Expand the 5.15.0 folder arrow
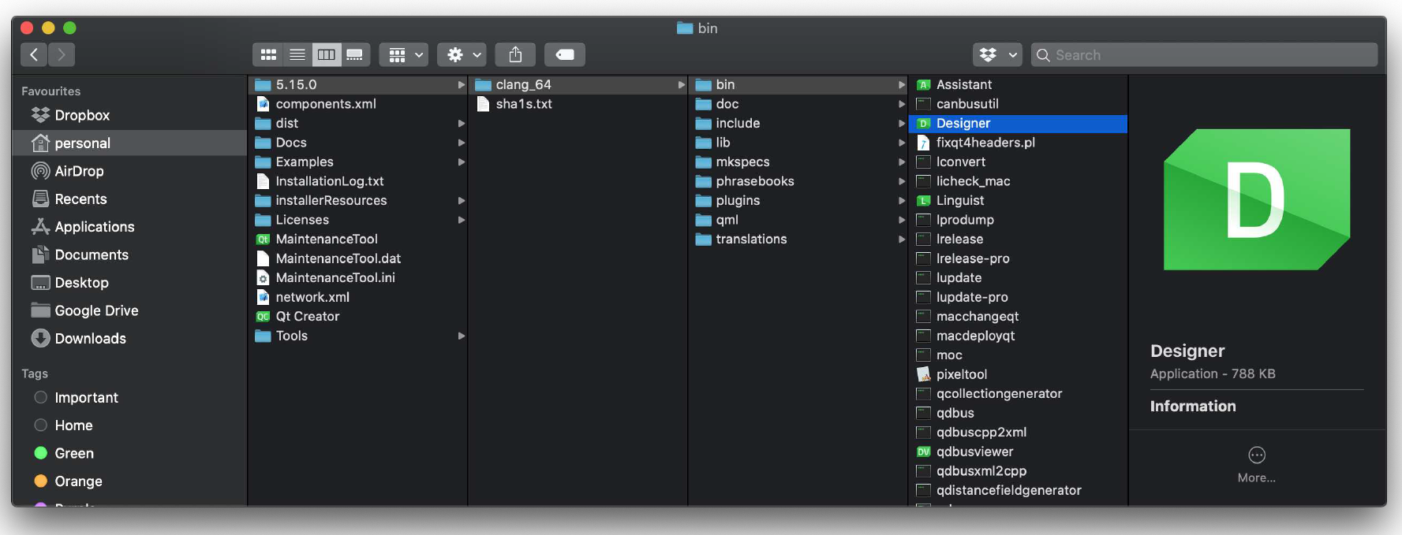Viewport: 1402px width, 535px height. pos(462,84)
